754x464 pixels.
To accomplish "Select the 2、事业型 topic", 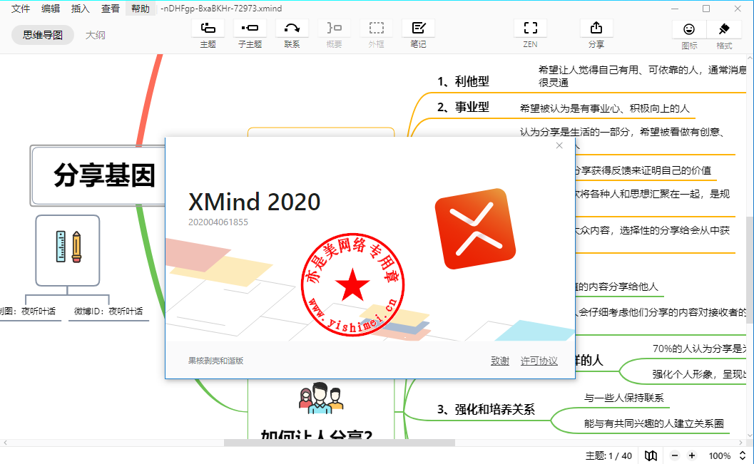I will click(x=463, y=107).
